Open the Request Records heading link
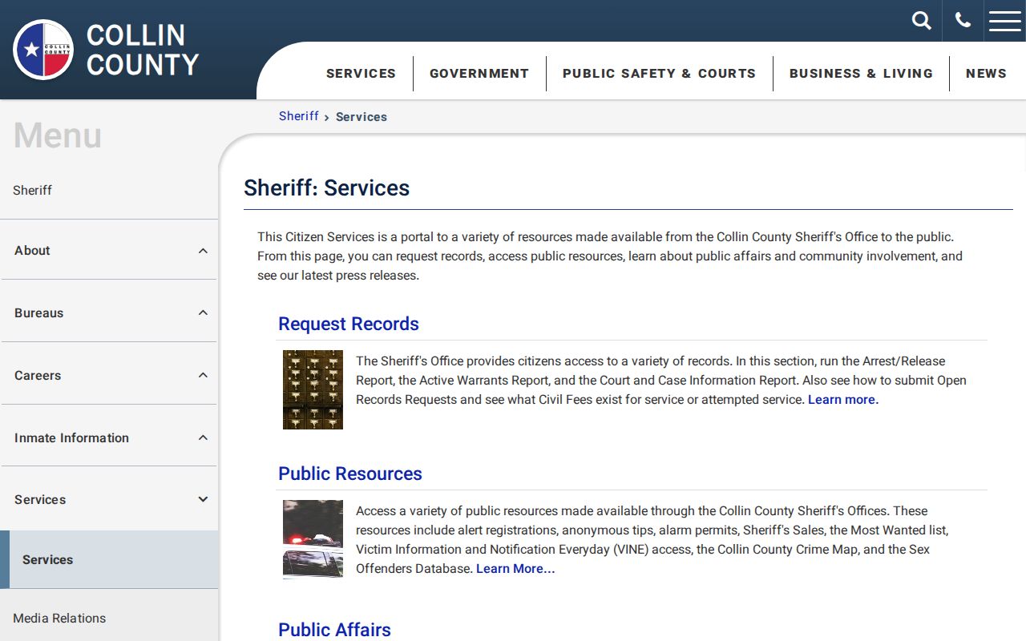 point(349,324)
